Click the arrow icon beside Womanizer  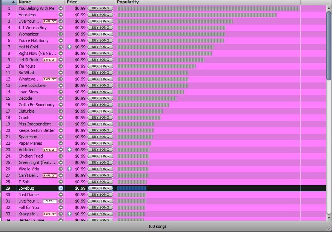point(60,34)
